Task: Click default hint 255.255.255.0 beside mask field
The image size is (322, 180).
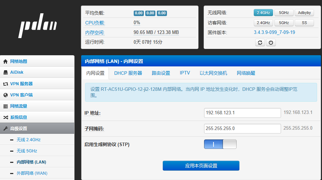Action: (x=298, y=128)
